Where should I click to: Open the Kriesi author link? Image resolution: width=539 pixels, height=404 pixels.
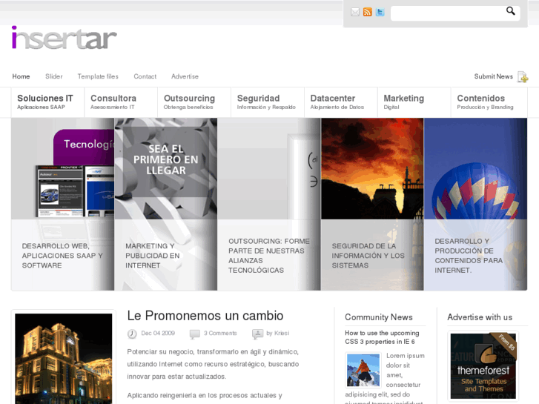click(x=282, y=333)
